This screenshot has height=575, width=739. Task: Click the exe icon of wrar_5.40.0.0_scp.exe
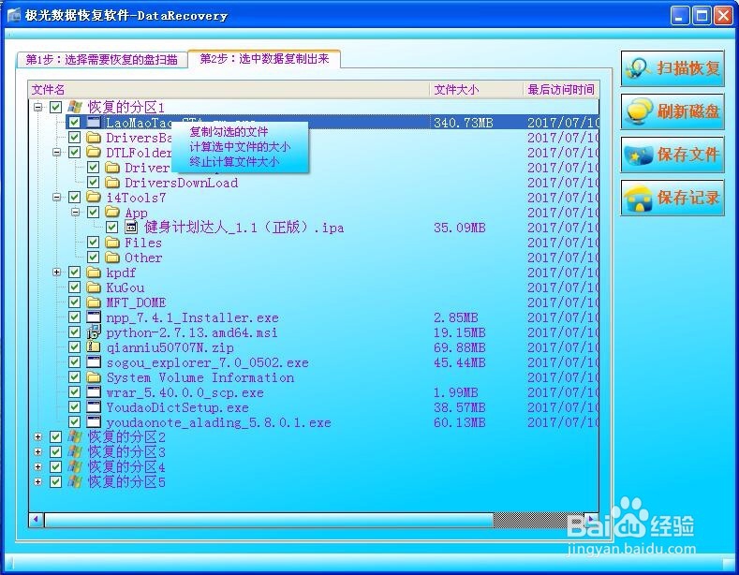click(x=94, y=392)
